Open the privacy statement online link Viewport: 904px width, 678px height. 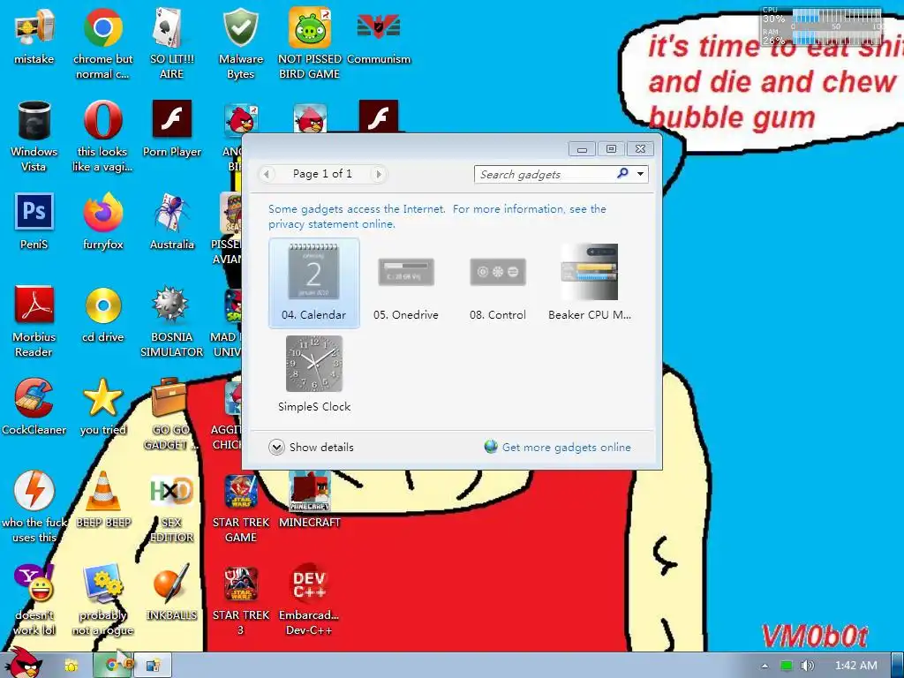[x=332, y=224]
